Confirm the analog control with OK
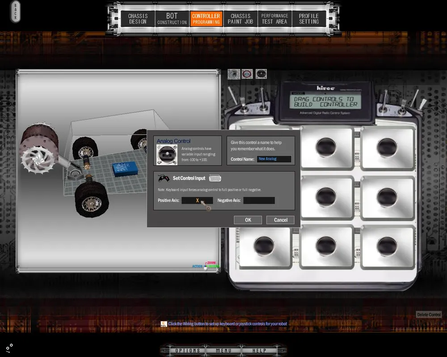Image resolution: width=447 pixels, height=357 pixels. 248,220
